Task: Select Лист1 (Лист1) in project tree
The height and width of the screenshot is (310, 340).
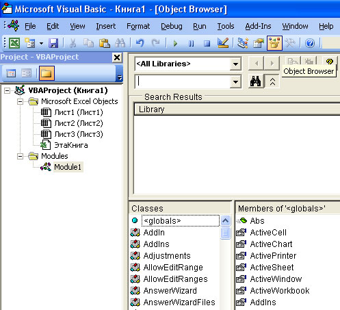Action: pyautogui.click(x=79, y=112)
